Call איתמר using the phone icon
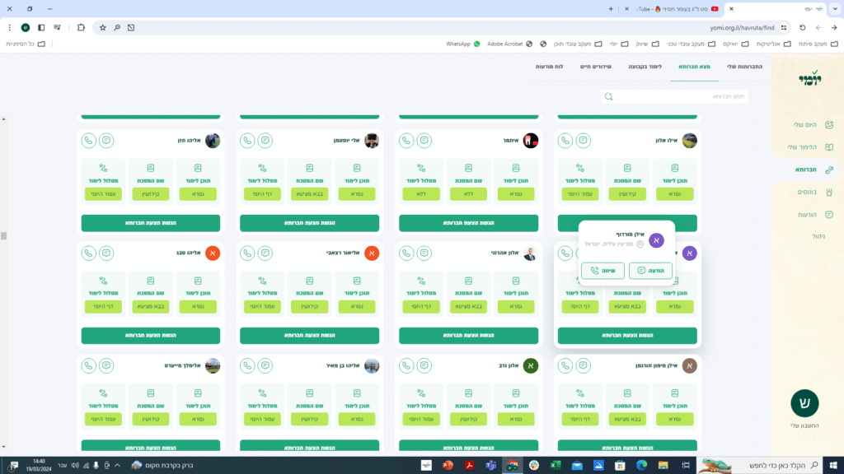The width and height of the screenshot is (844, 474). point(406,141)
